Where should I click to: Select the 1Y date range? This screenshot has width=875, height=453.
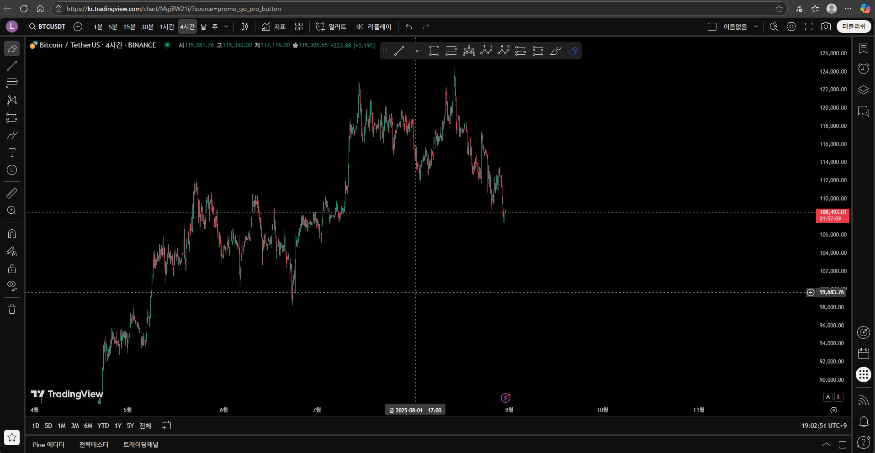click(118, 426)
